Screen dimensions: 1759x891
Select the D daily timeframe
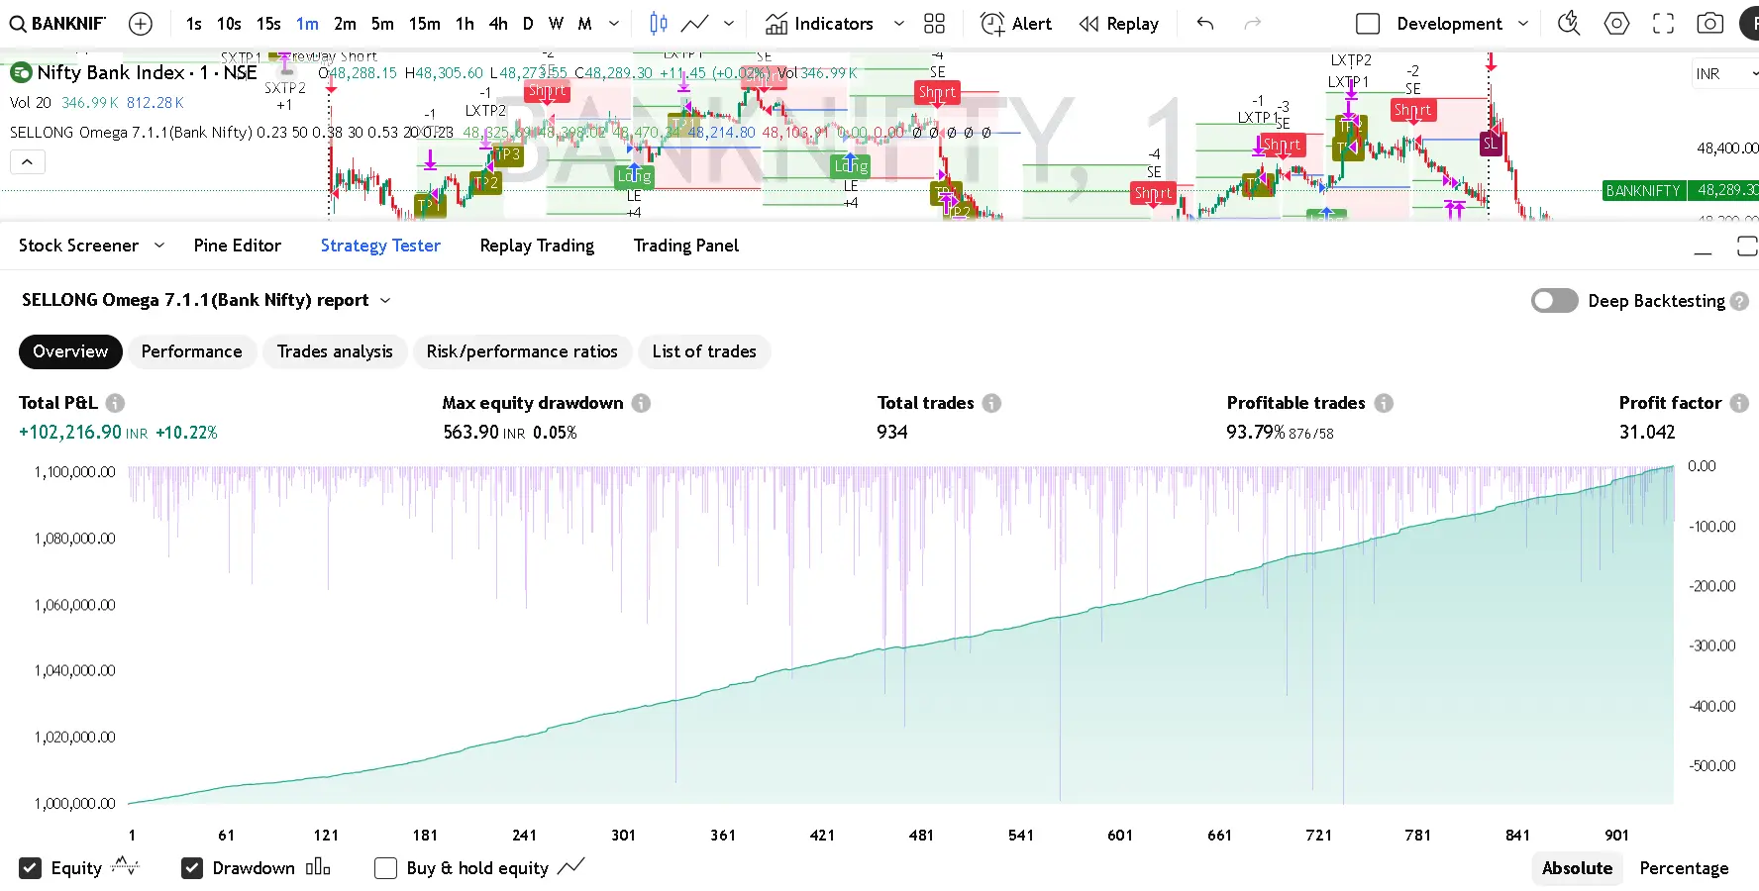tap(528, 24)
